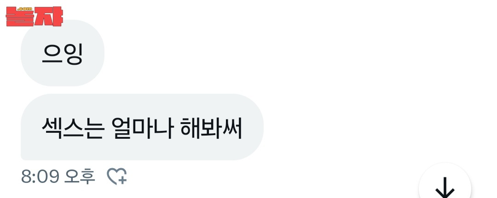The width and height of the screenshot is (497, 198).
Task: Click the word '해봐써' in second bubble
Action: click(211, 129)
